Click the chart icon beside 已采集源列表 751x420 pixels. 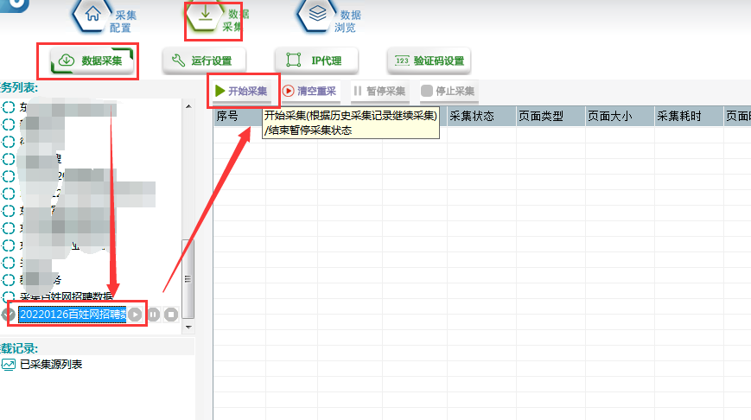pos(8,365)
